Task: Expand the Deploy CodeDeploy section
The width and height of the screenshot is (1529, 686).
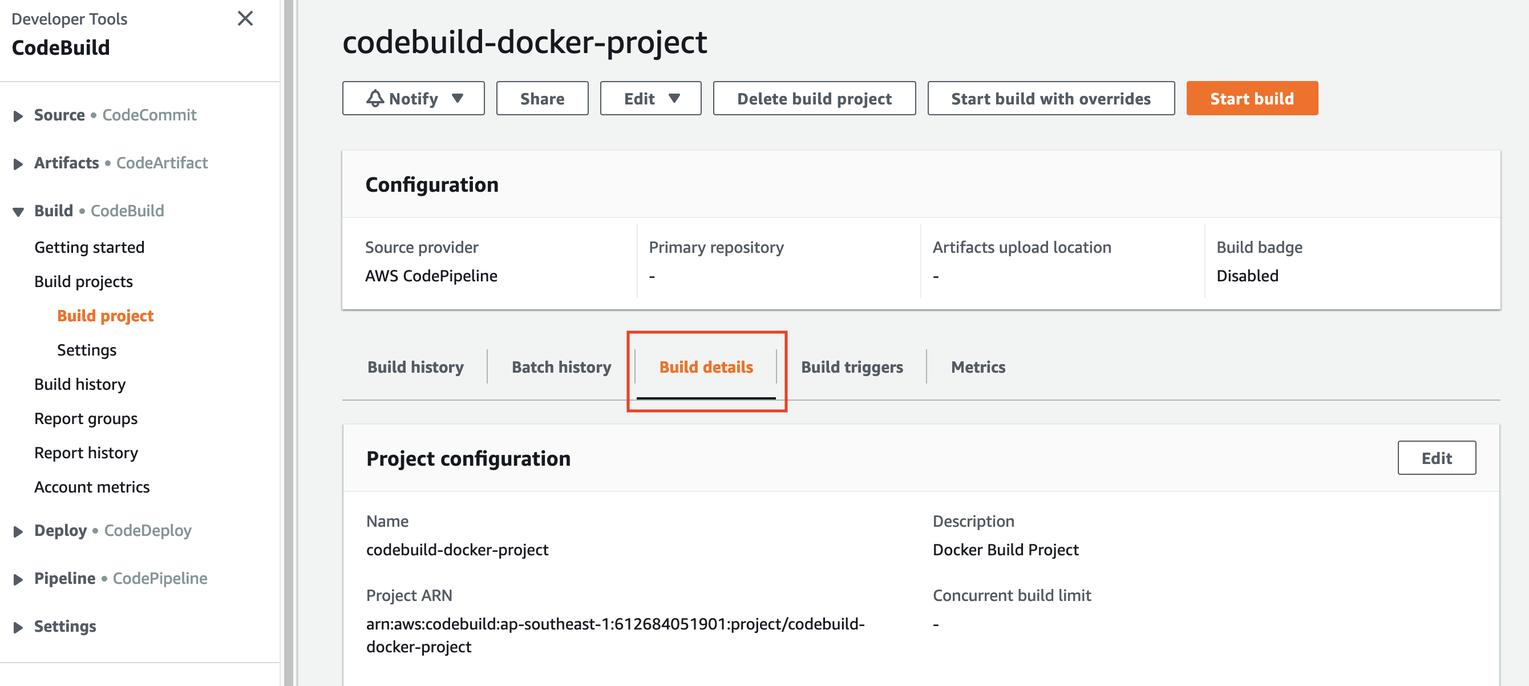Action: click(18, 531)
